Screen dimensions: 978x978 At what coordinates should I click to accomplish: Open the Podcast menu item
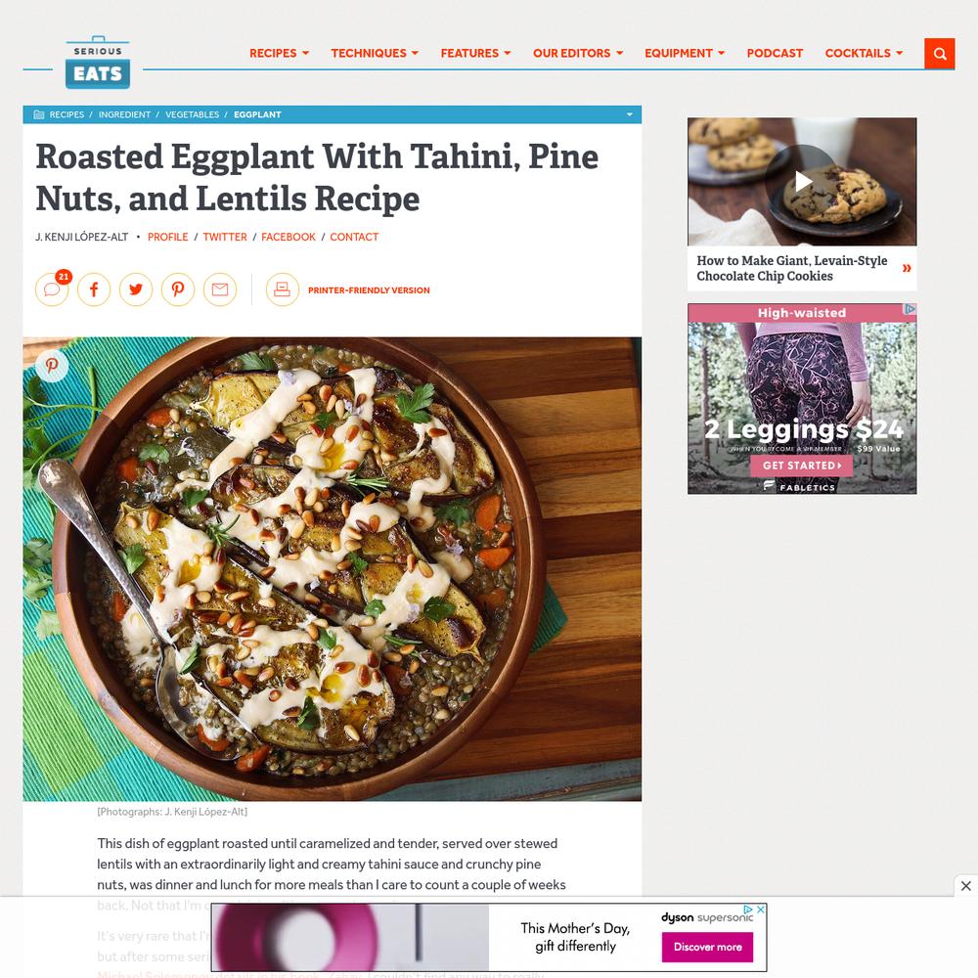[775, 53]
